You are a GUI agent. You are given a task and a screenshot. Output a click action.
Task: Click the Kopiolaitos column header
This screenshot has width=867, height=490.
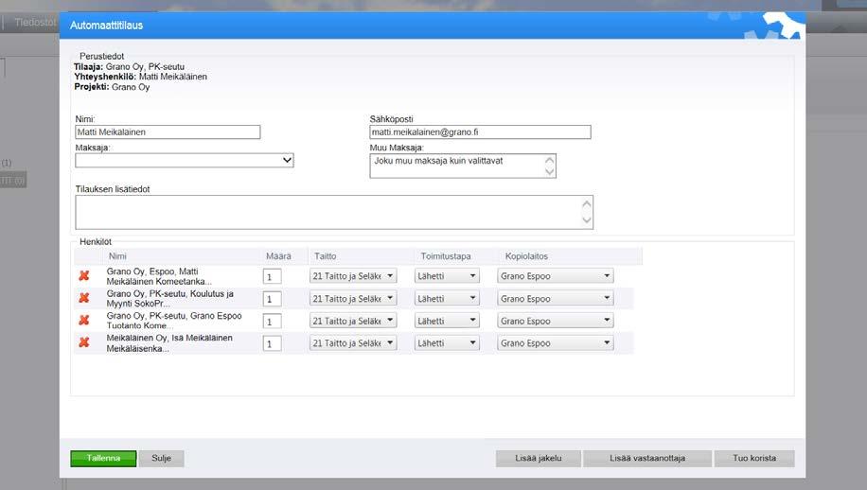(x=526, y=256)
